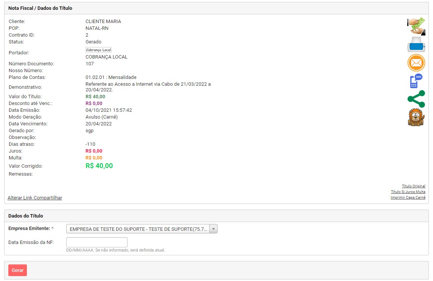Viewport: 433px width, 281px height.
Task: Click the green Valor Corrigido R$ 40,00 amount
Action: (x=99, y=166)
